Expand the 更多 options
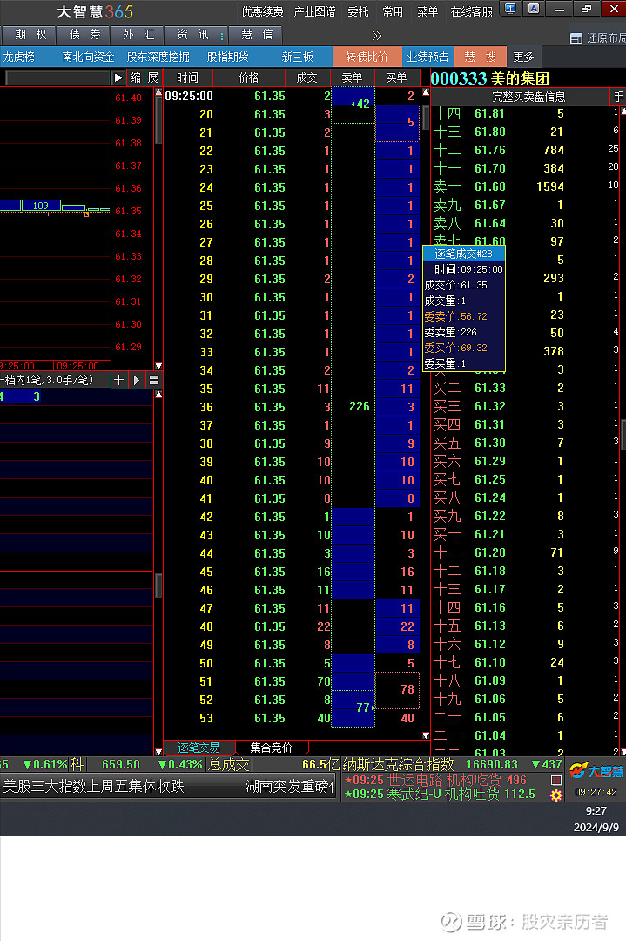Viewport: 626px width, 941px height. 523,57
